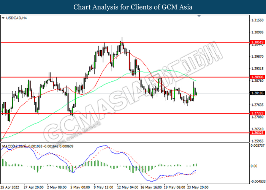Select the 1.27223 support price label
Screen dimensions: 266x190
pyautogui.click(x=257, y=113)
